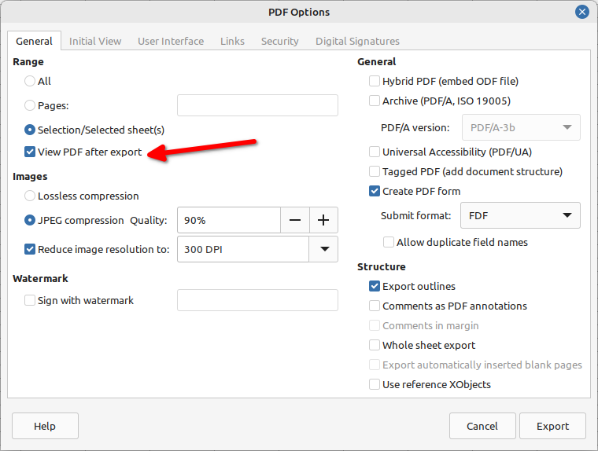Select Lossless compression option
Image resolution: width=598 pixels, height=451 pixels.
pyautogui.click(x=30, y=196)
